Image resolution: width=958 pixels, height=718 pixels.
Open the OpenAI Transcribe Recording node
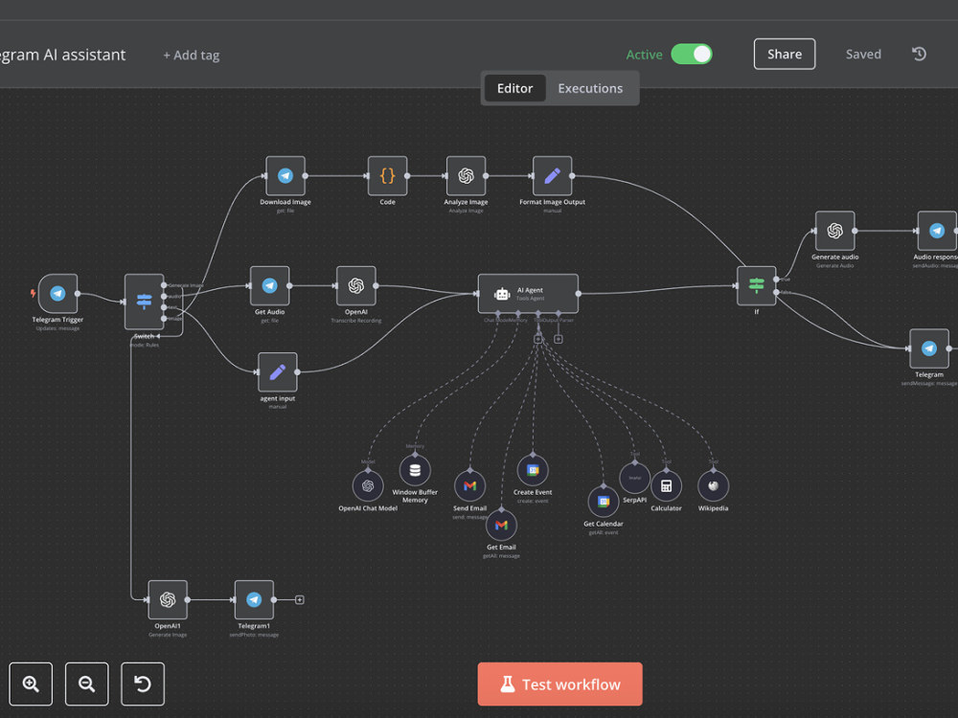[356, 285]
